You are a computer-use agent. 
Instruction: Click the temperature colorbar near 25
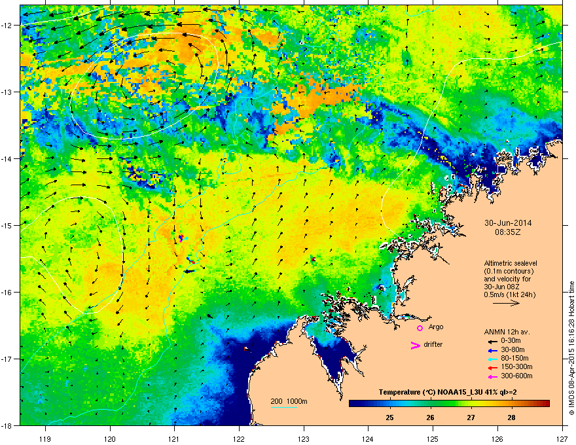tap(389, 404)
